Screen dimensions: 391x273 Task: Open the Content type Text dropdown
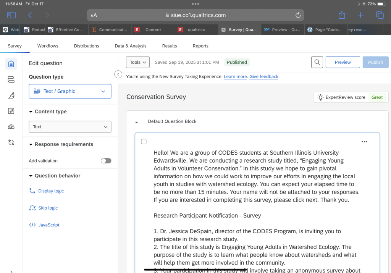[70, 127]
